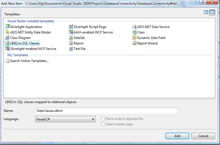Image resolution: width=220 pixels, height=145 pixels.
Task: Click the "AJAX-enabled WCF Service" label
Action: tap(93, 32)
